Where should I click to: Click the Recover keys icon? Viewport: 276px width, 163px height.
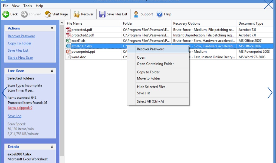pos(76,14)
